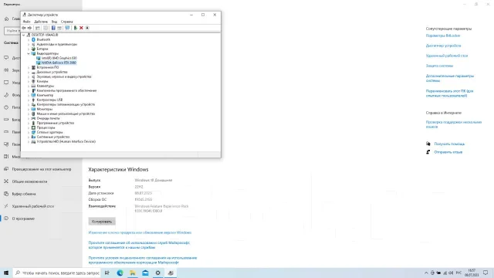Click the forward arrow in Device Manager toolbar
This screenshot has width=494, height=278.
coord(29,28)
